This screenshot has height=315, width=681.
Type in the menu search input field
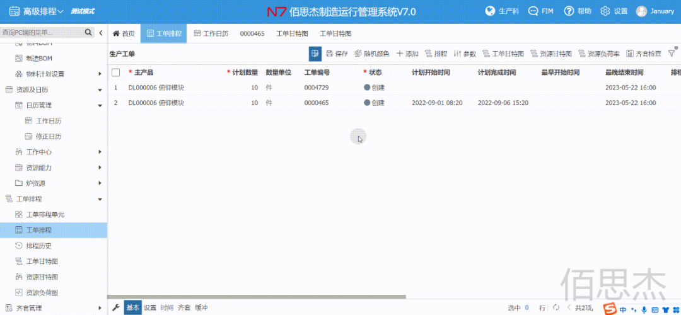coord(41,33)
